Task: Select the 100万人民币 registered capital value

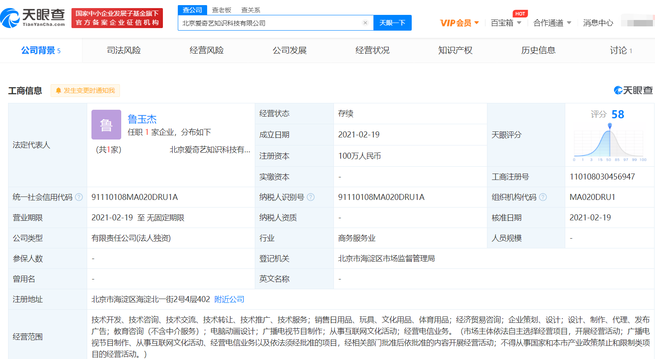Action: point(359,156)
